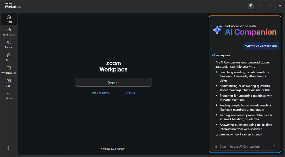The image size is (285, 157).
Task: Click the large AI Companion heading
Action: pos(251,32)
